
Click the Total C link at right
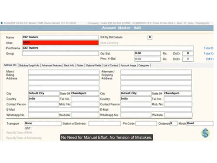tap(208, 53)
